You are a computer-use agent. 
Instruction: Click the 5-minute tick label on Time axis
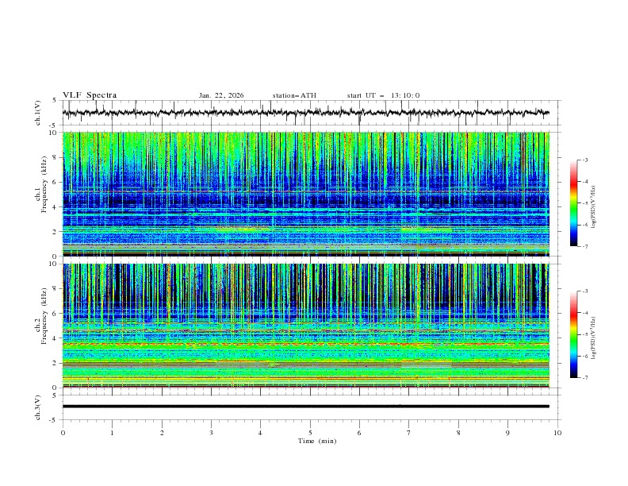tap(310, 433)
